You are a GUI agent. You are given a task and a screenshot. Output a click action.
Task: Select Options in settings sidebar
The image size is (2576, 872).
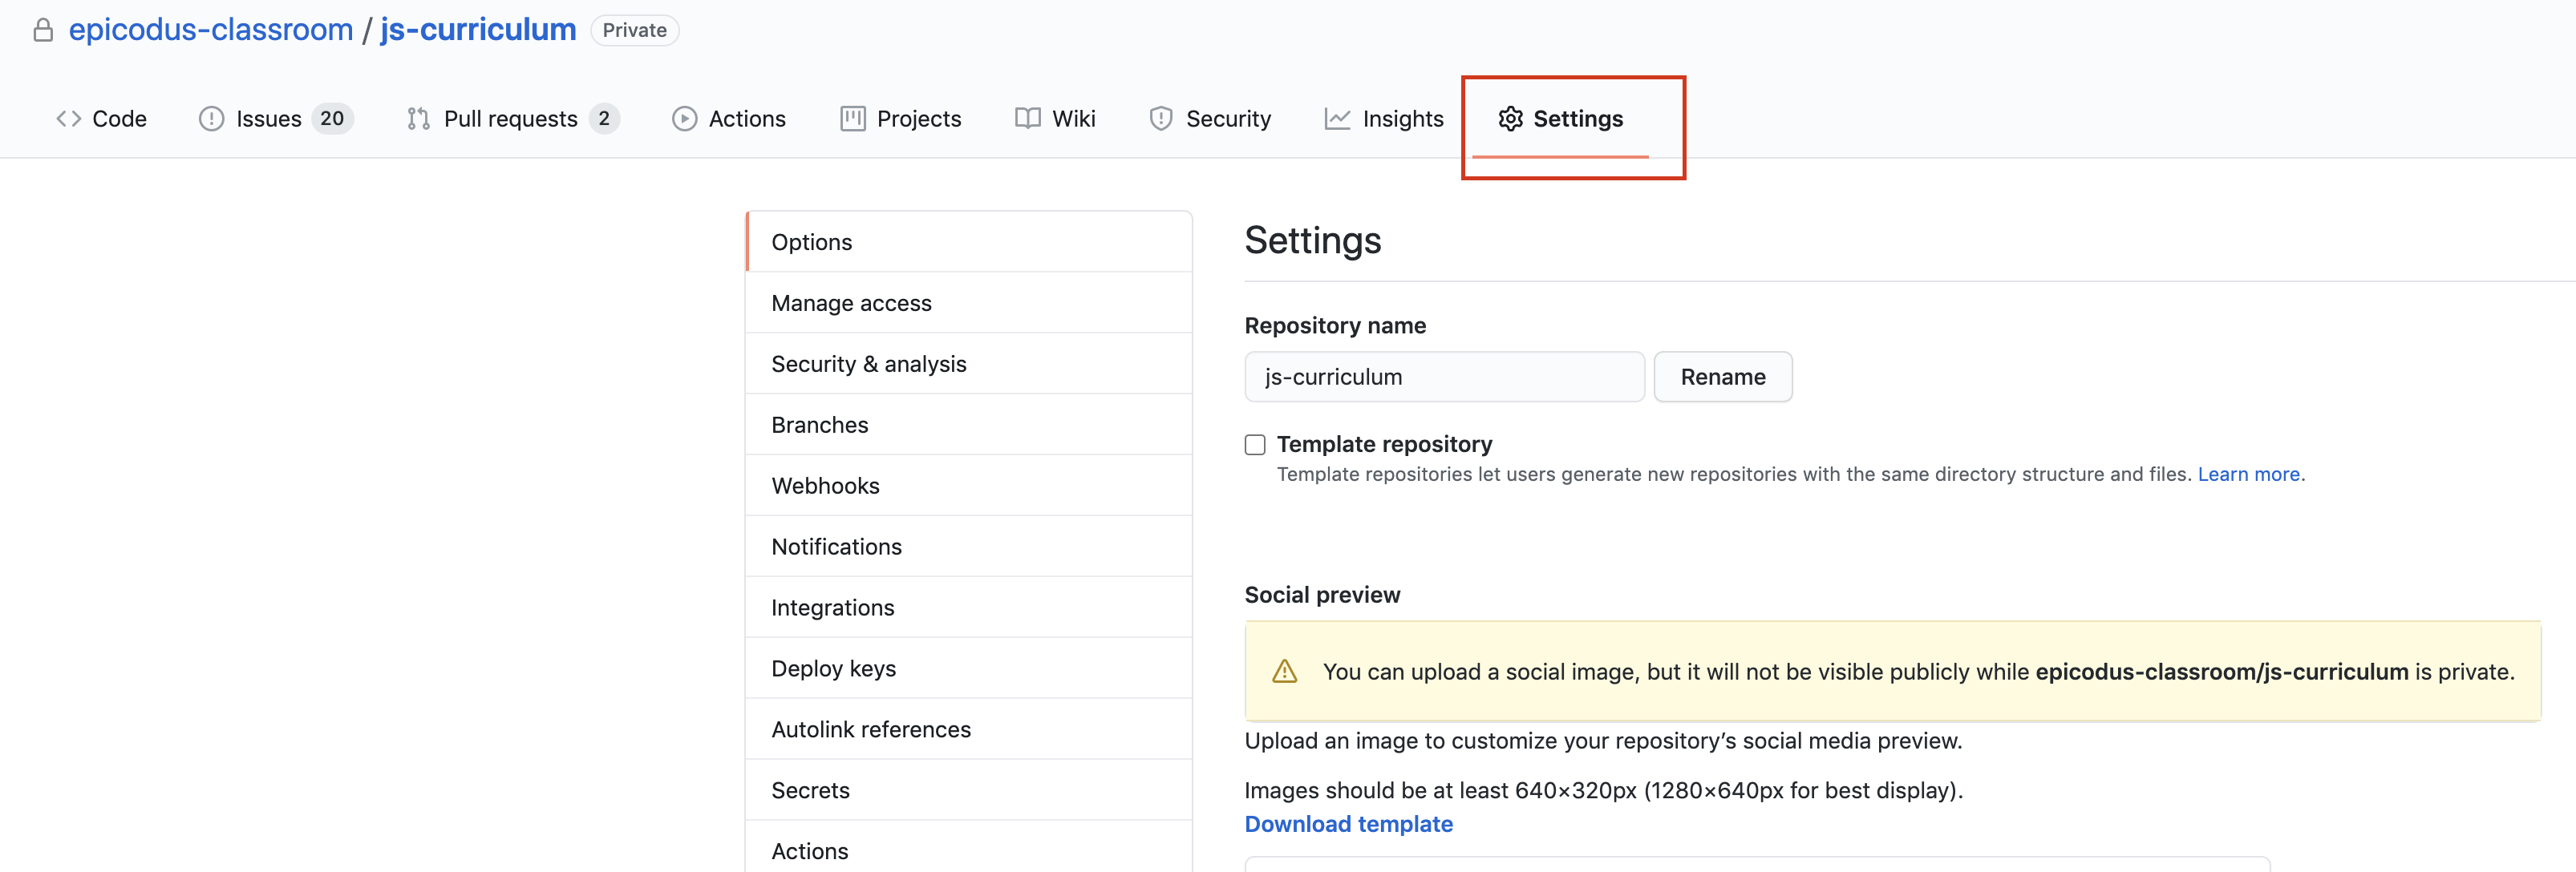point(968,242)
